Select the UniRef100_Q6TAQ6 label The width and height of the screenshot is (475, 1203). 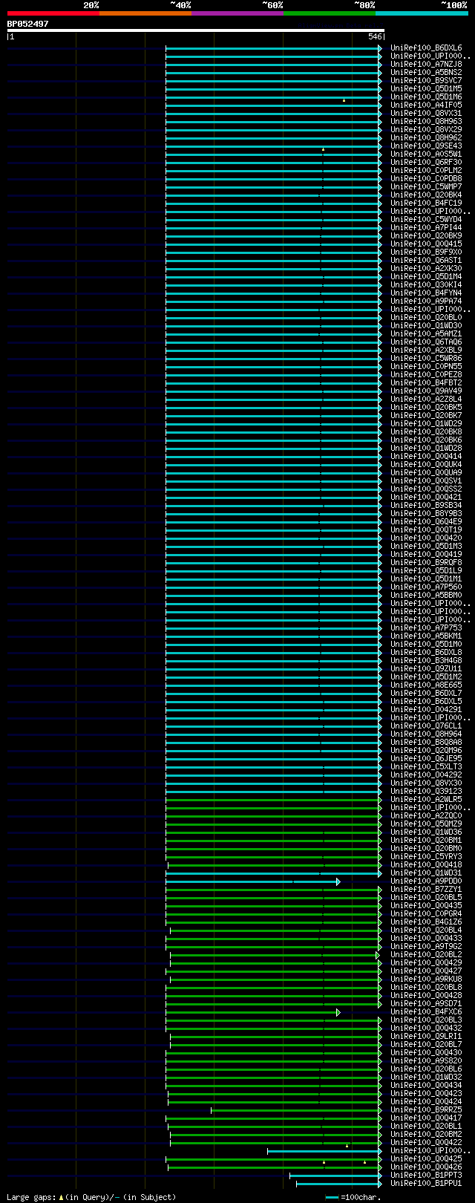pos(426,342)
